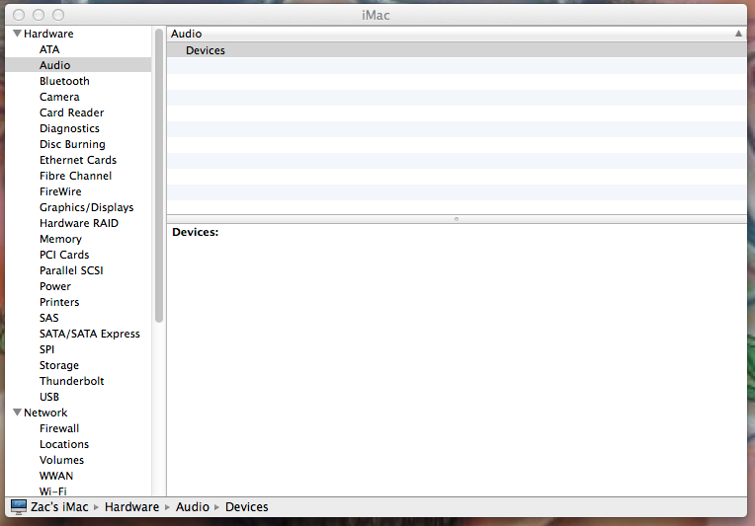Select Volumes under Network

(x=61, y=460)
